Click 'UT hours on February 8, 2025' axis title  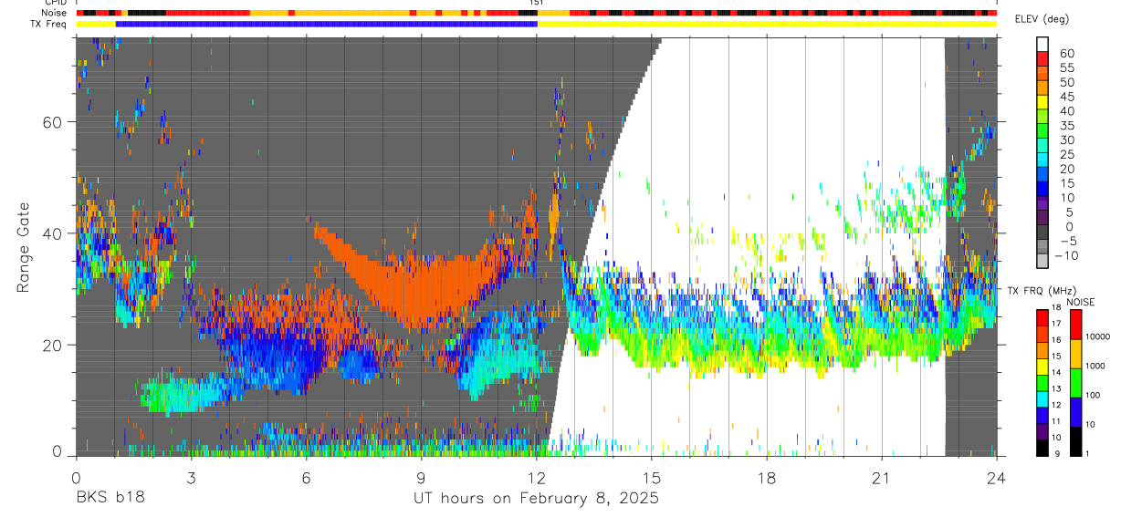[x=536, y=498]
